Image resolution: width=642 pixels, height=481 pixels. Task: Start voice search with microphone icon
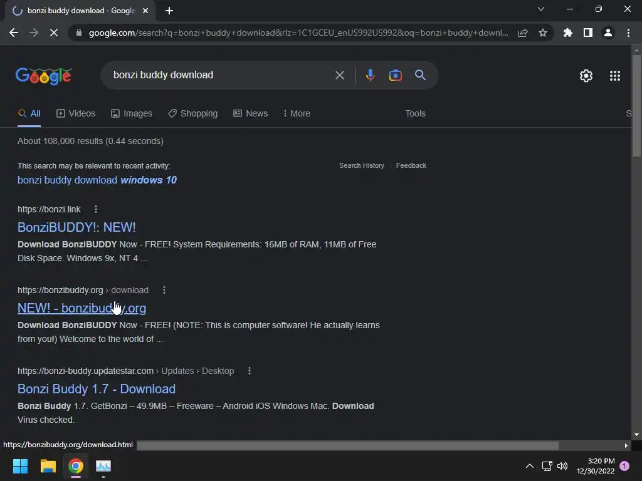[x=370, y=75]
